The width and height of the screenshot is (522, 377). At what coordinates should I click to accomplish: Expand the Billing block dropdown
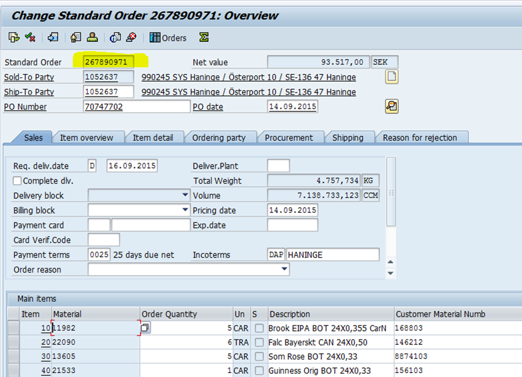[x=185, y=210]
